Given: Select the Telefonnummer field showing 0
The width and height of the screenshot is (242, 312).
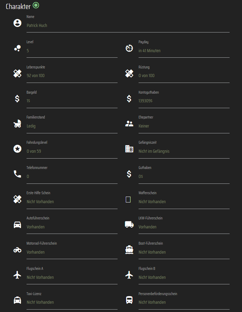Looking at the screenshot, I should tap(72, 177).
